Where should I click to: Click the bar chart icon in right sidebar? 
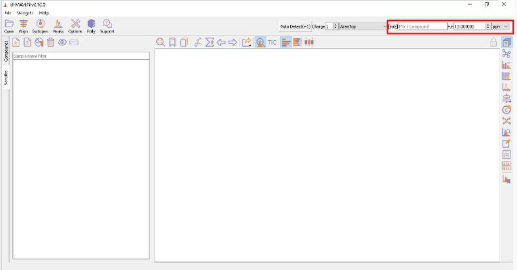click(x=507, y=65)
